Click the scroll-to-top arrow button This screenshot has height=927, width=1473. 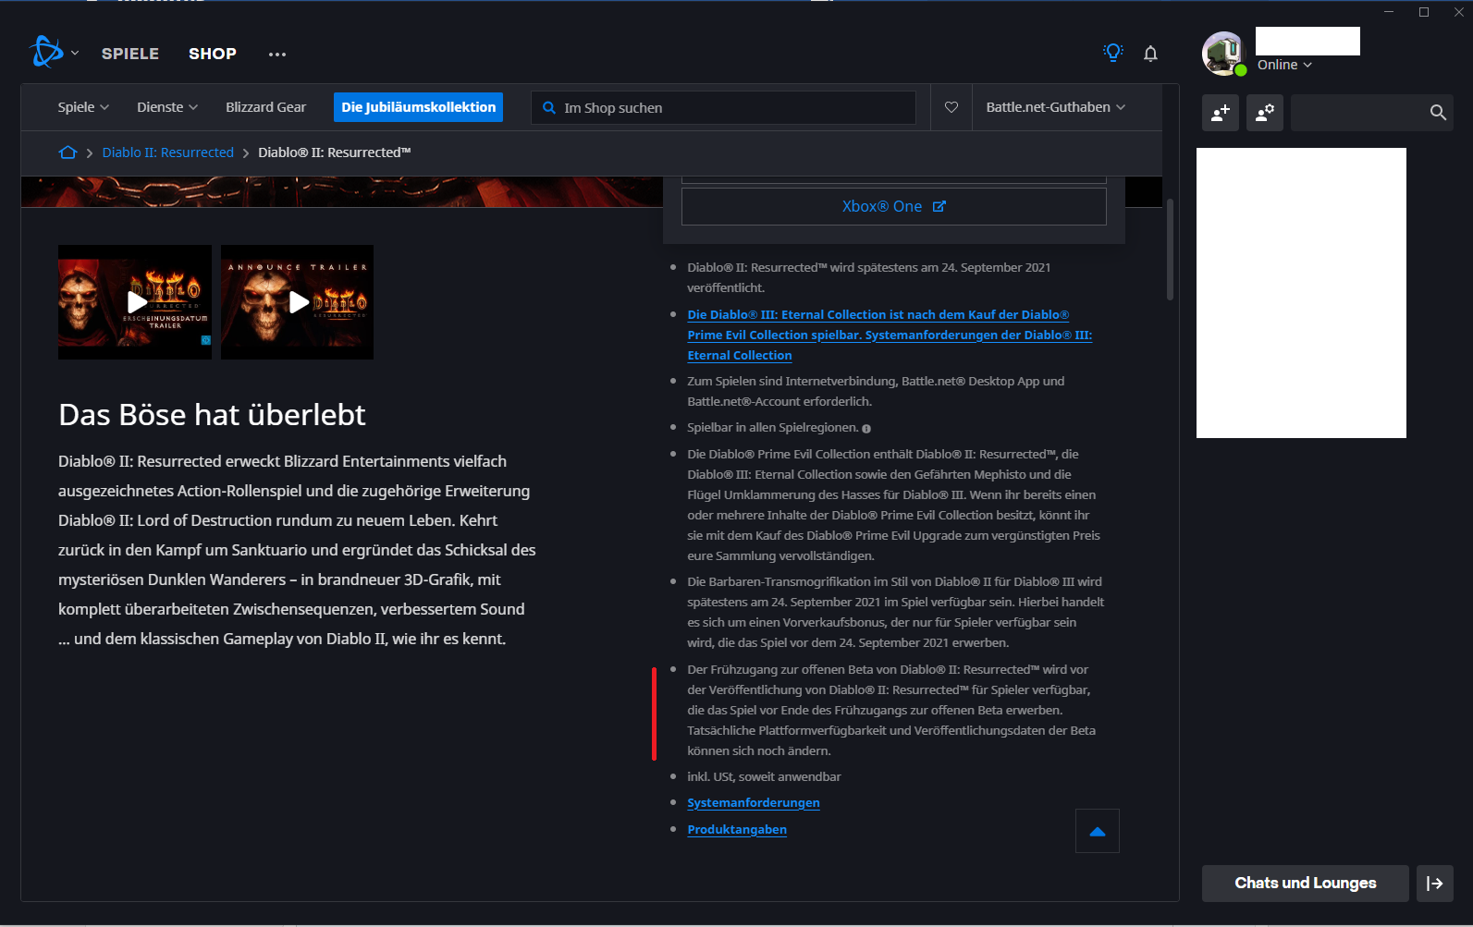click(x=1098, y=831)
